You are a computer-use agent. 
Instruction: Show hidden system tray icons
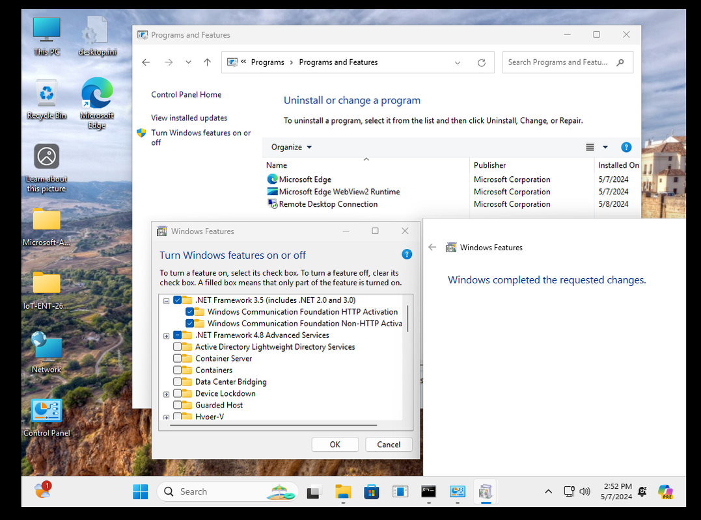tap(549, 491)
